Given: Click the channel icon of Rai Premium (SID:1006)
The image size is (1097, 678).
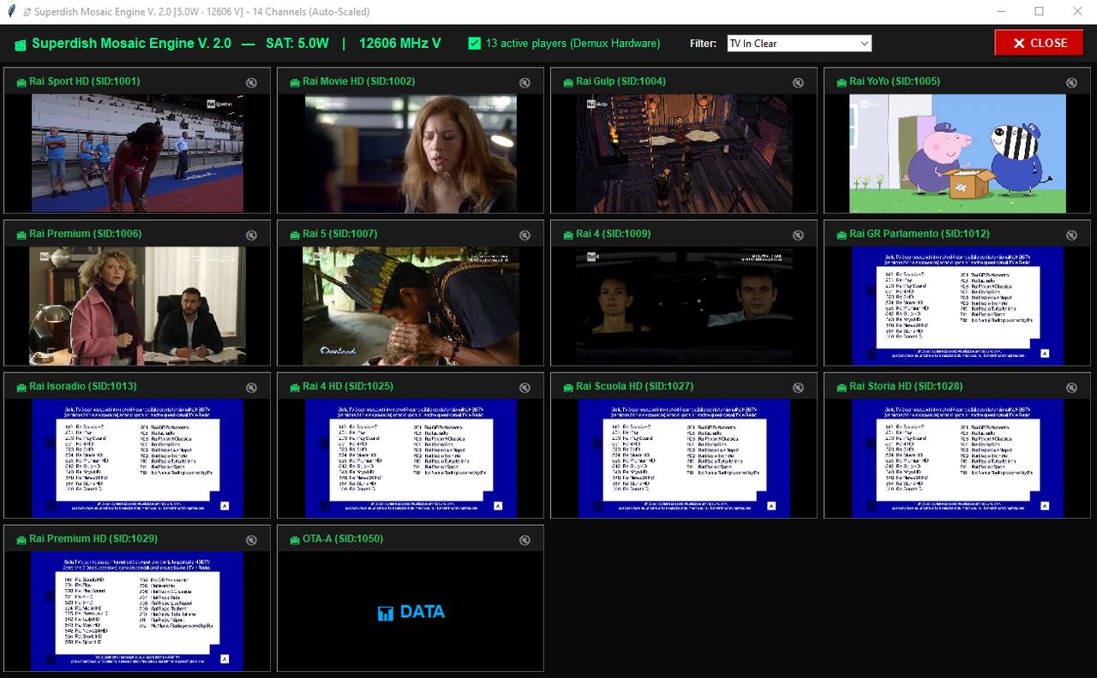Looking at the screenshot, I should point(21,235).
